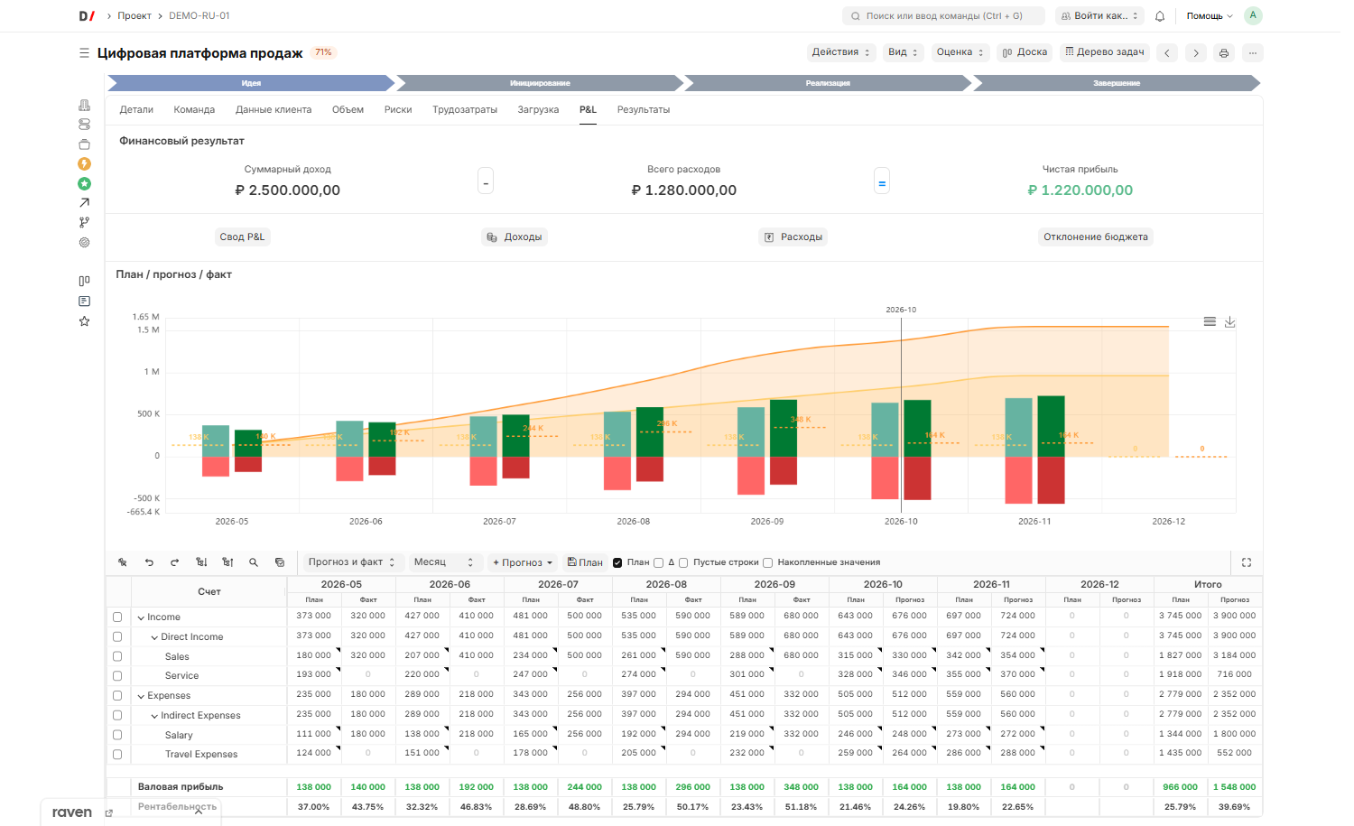The width and height of the screenshot is (1354, 826).
Task: Undo the last table change
Action: point(149,562)
